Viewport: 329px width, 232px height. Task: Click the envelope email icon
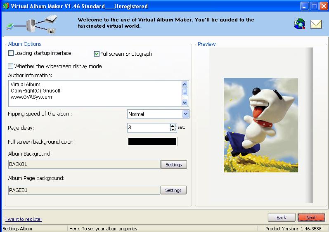pyautogui.click(x=316, y=24)
